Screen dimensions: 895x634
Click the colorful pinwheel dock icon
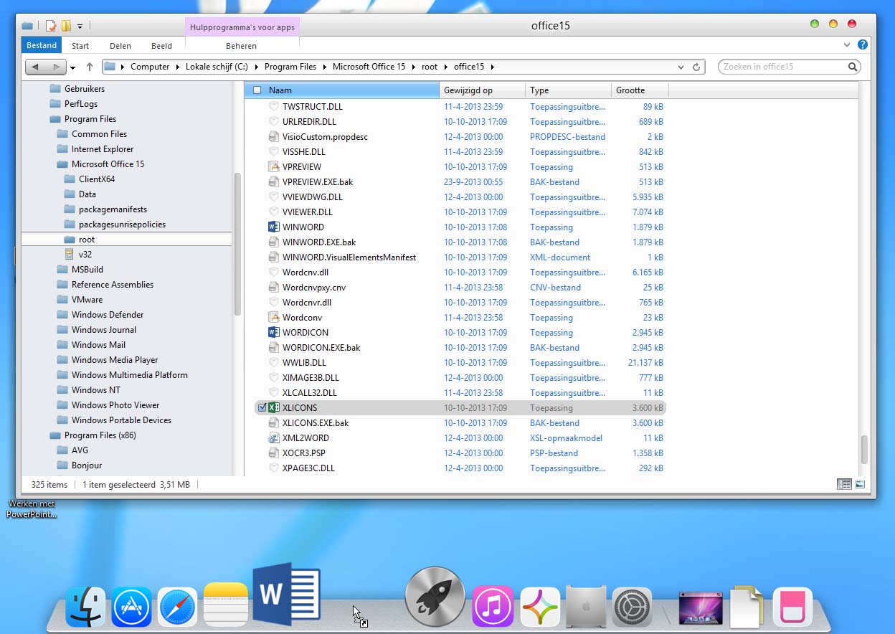pos(540,607)
